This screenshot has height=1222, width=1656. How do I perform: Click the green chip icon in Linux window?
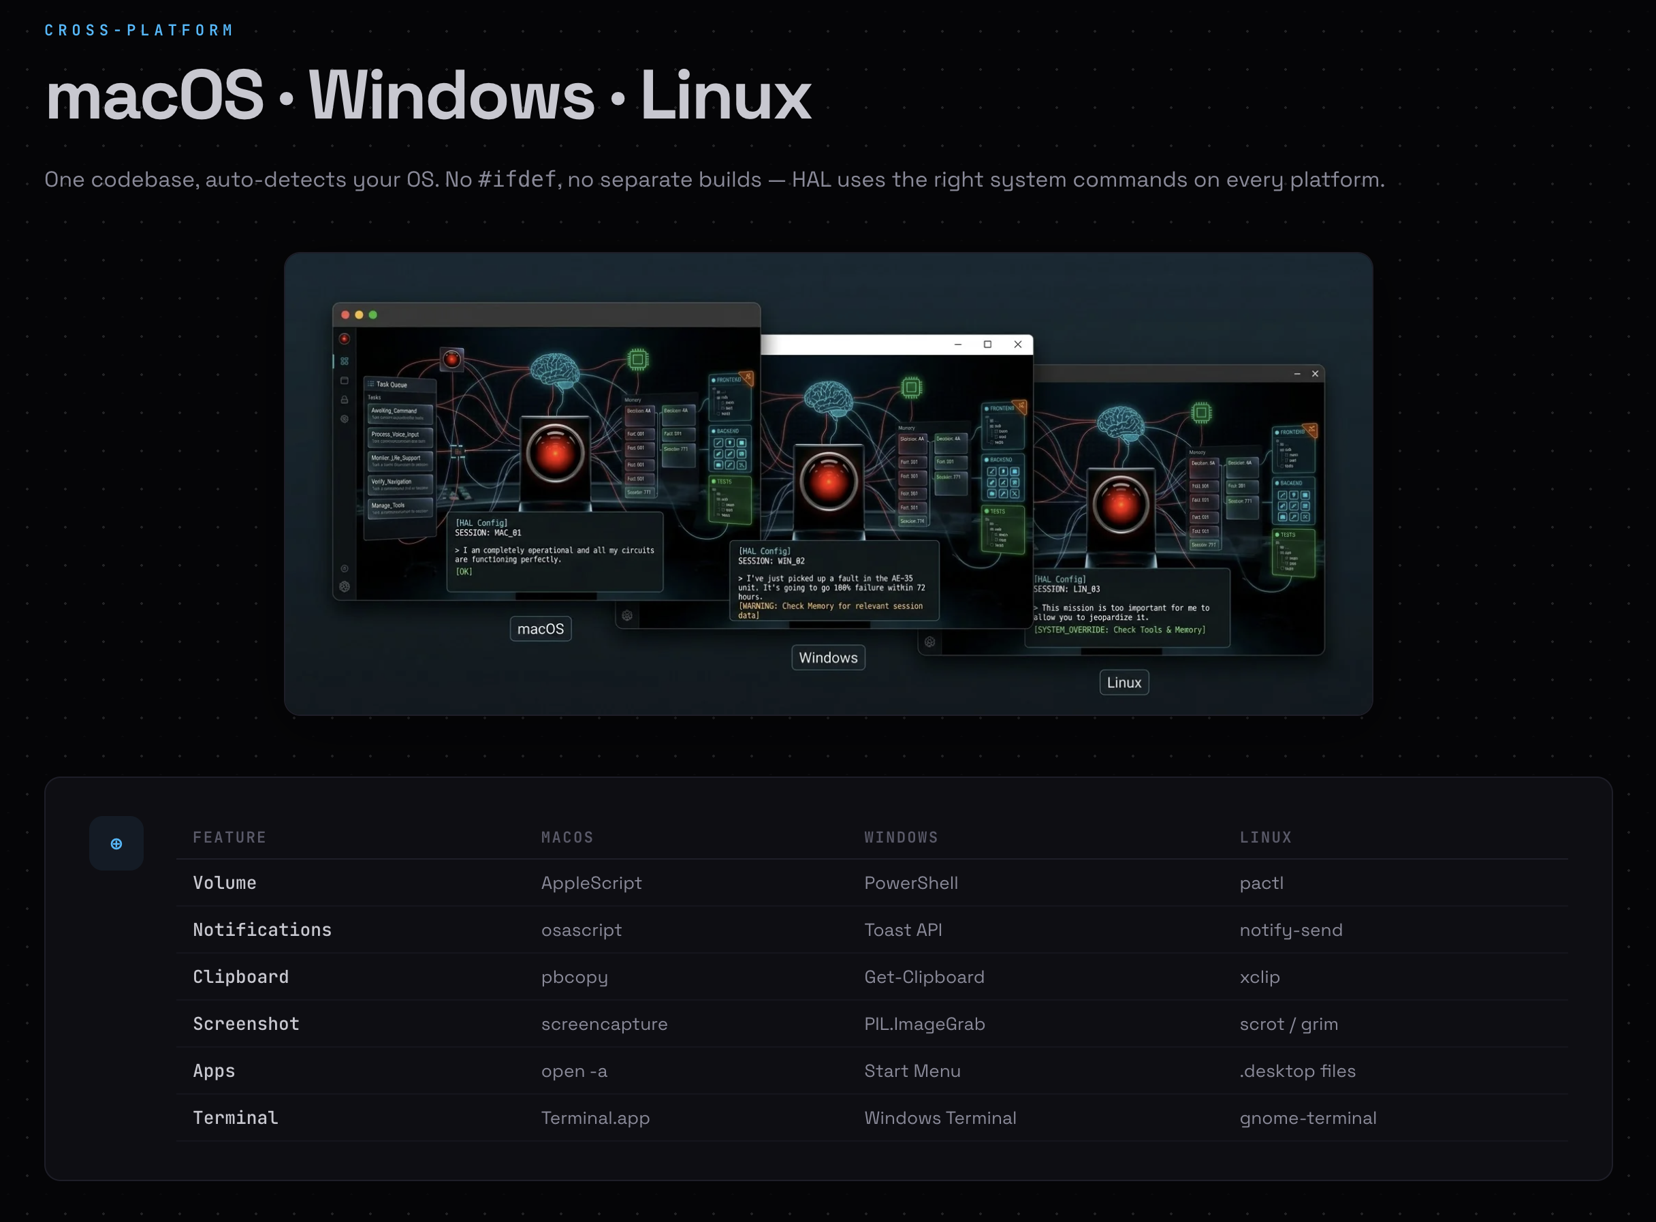1201,412
